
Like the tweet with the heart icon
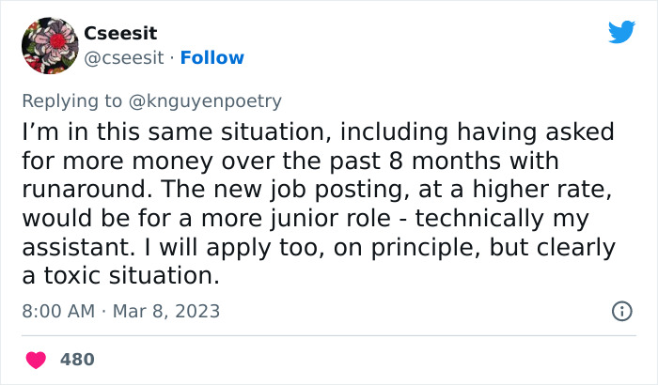(37, 360)
